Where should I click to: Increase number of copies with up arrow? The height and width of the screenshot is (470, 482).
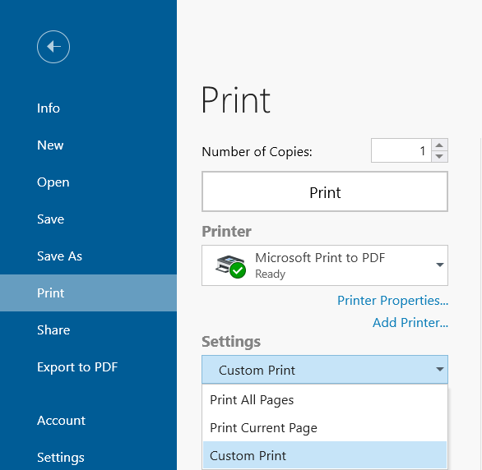(x=439, y=145)
